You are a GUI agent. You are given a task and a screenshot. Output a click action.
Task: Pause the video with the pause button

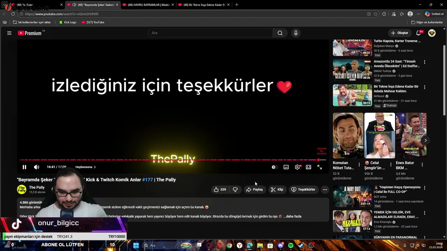click(24, 167)
